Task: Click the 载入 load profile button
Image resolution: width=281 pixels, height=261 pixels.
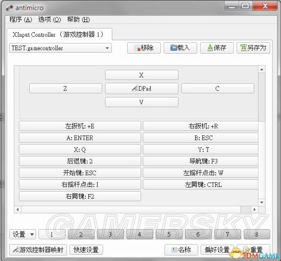Action: click(x=180, y=48)
